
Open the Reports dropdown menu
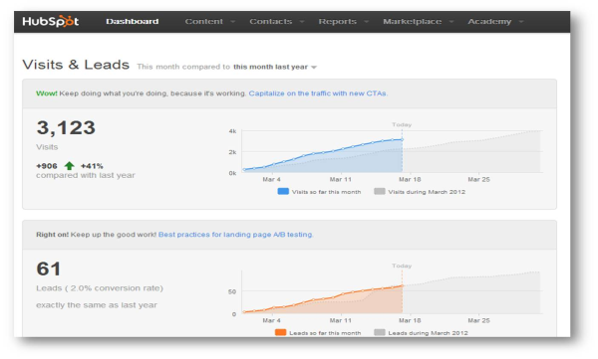343,21
